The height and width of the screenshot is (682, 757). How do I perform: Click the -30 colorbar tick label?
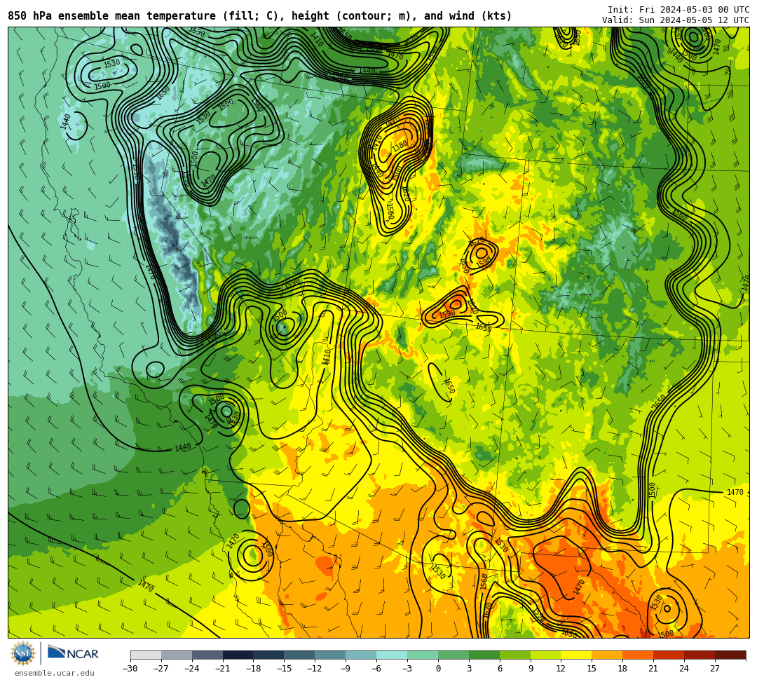click(130, 669)
